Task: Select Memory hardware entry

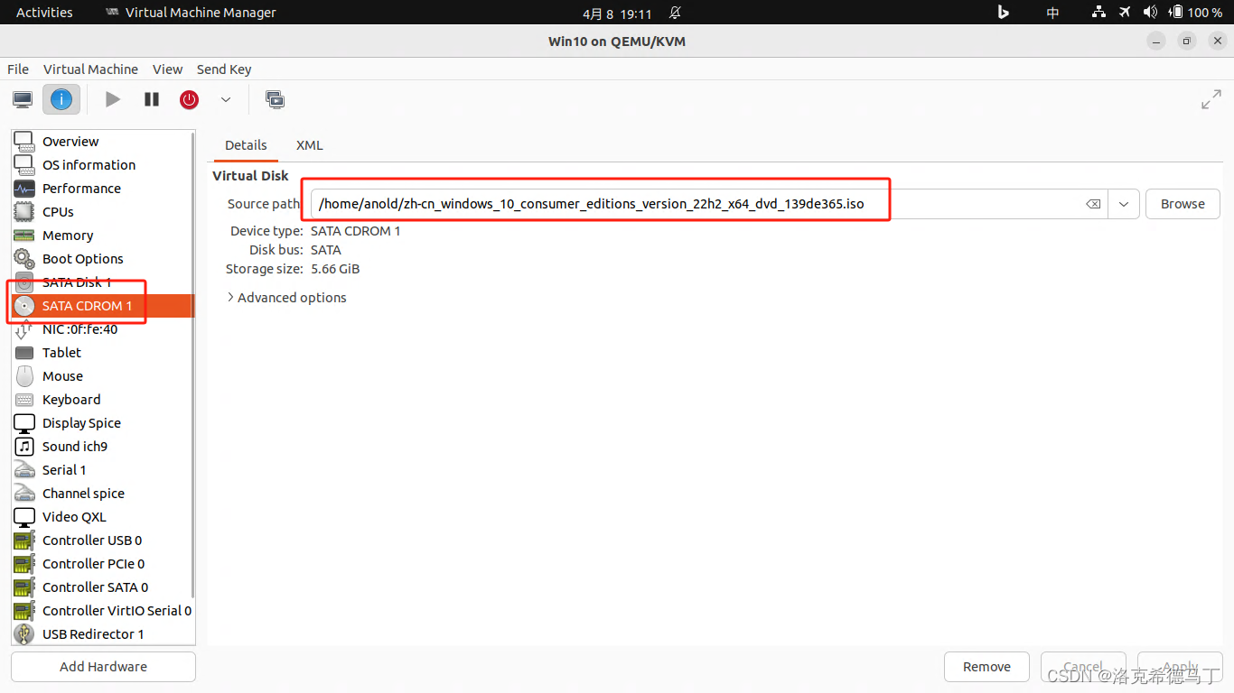Action: click(x=102, y=236)
